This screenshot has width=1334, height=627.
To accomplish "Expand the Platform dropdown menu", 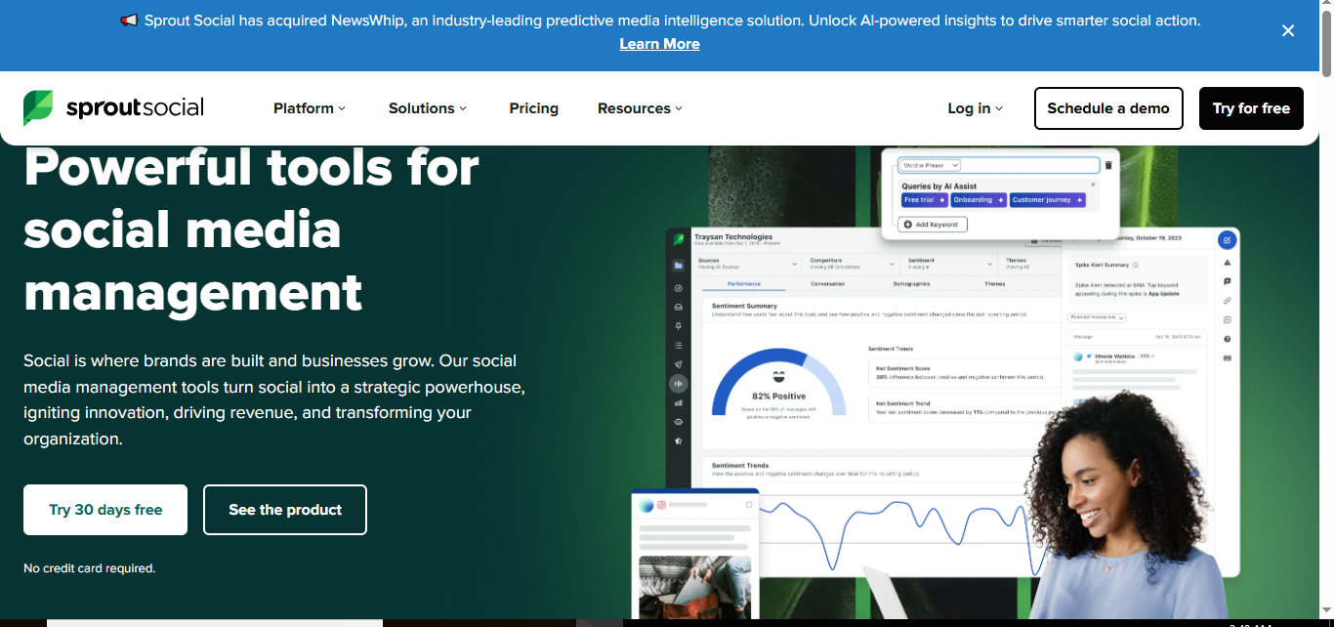I will pyautogui.click(x=310, y=108).
